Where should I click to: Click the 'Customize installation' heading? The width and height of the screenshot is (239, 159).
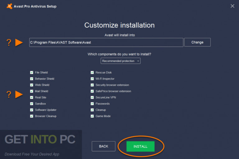tap(119, 25)
